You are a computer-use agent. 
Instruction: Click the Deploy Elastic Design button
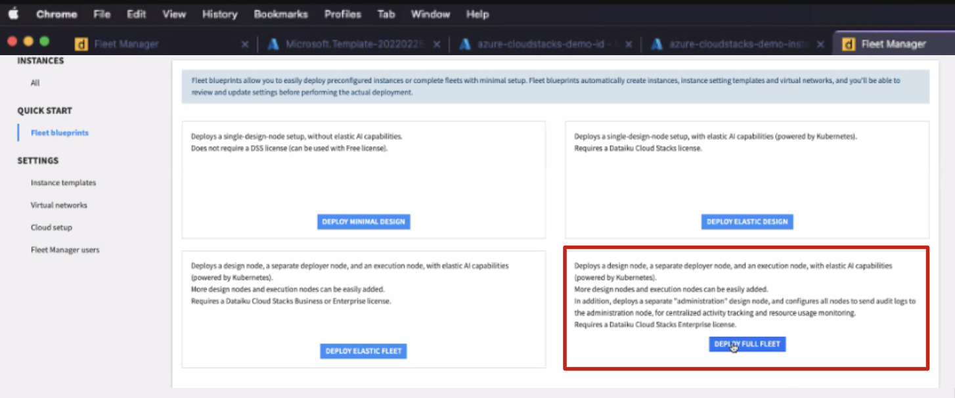747,222
